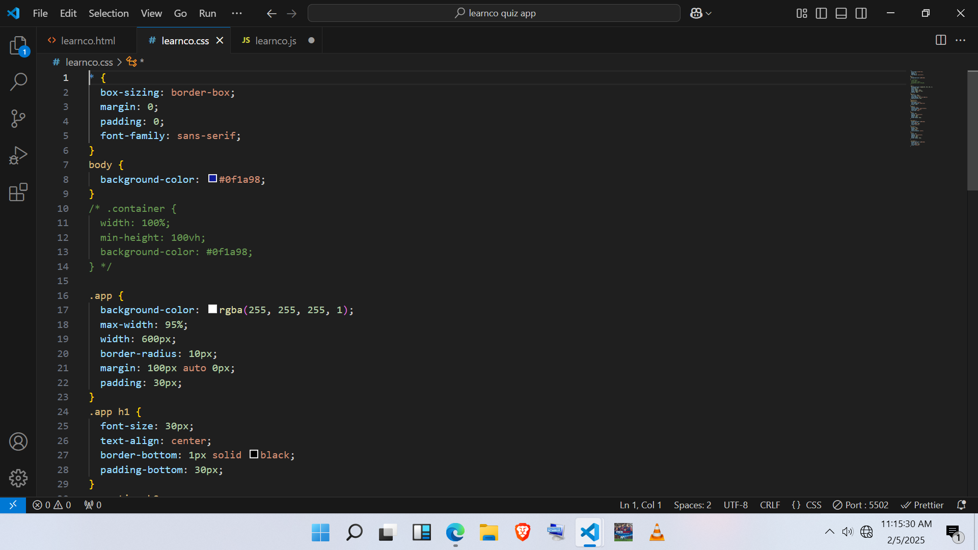Click the Accounts icon in the activity bar

(18, 442)
